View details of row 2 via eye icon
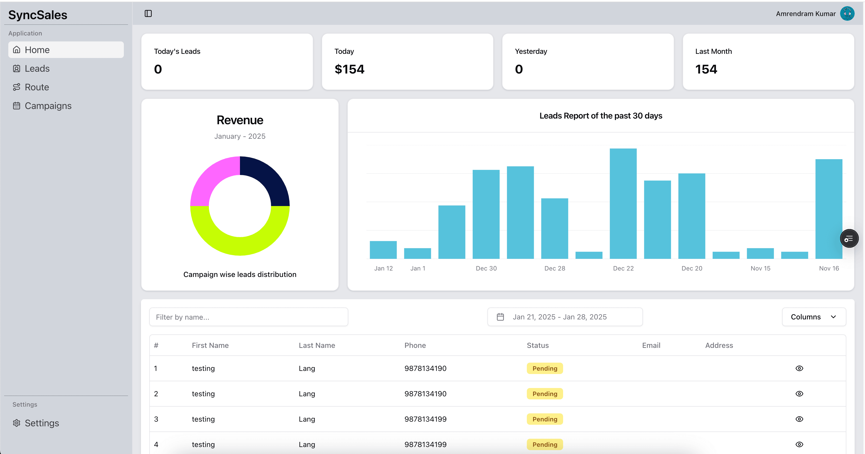The image size is (865, 454). coord(799,394)
